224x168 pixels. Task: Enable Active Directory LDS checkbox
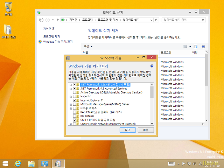[x=75, y=92]
